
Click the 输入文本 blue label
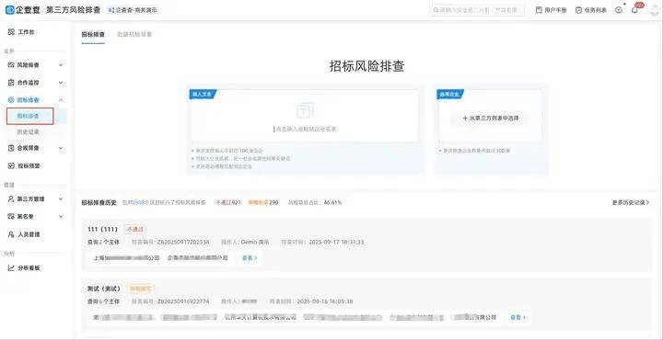(203, 94)
